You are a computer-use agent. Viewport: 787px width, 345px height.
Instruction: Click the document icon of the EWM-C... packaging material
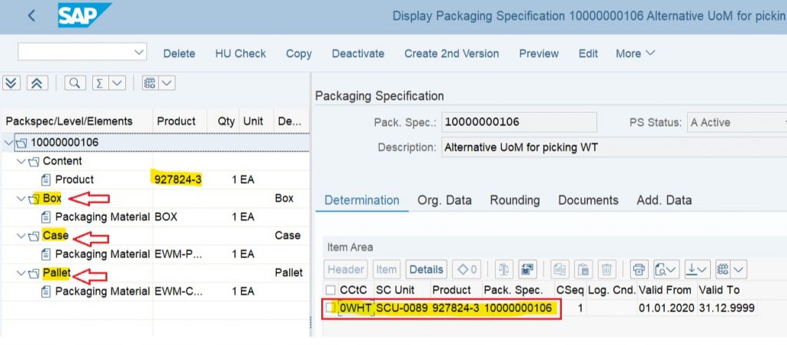coord(46,291)
